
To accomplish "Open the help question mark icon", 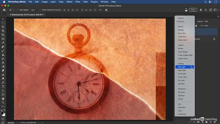I will (211, 10).
